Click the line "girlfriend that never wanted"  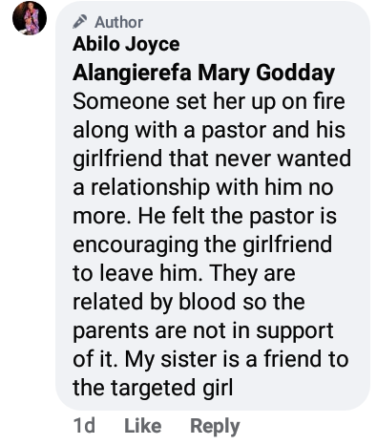212,159
